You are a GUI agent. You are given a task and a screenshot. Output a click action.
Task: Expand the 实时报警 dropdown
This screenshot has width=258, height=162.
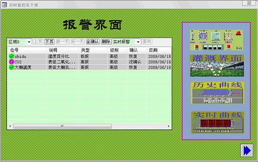[138, 42]
